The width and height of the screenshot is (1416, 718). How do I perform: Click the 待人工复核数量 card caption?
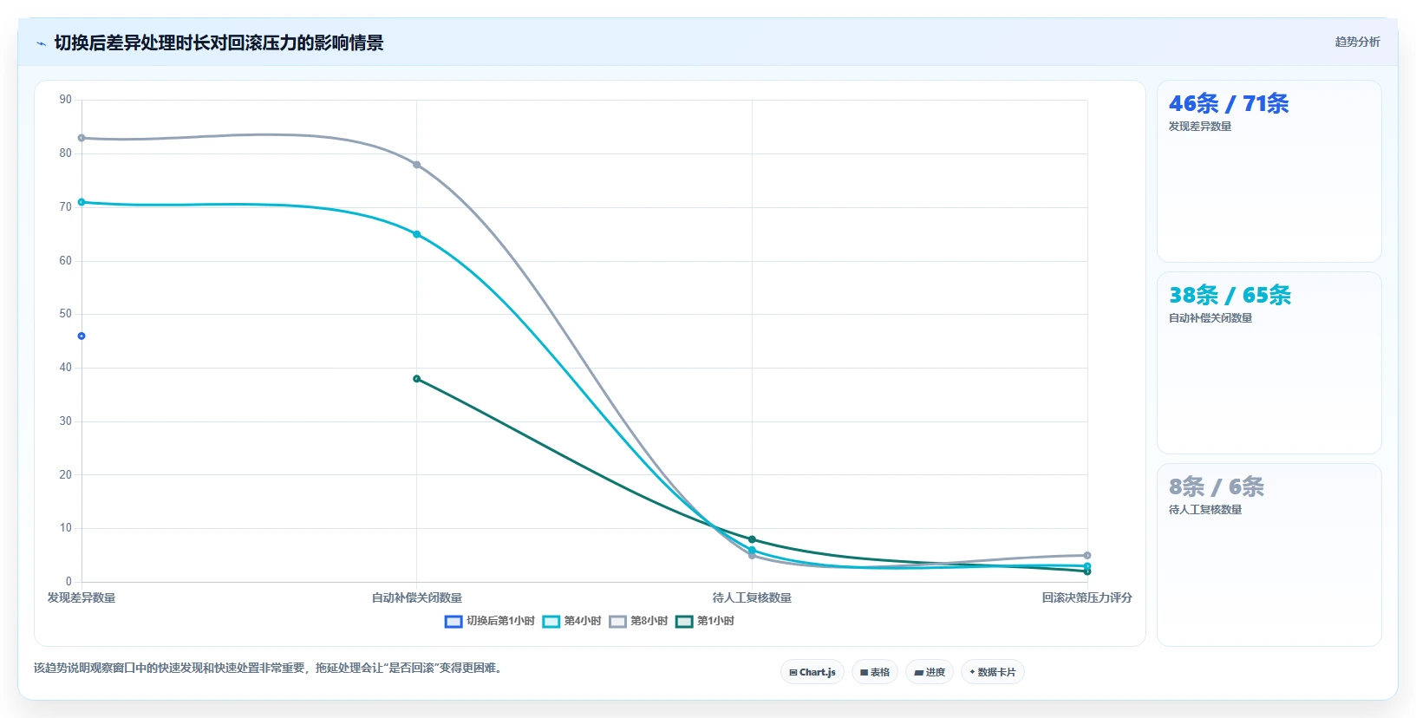click(x=1205, y=510)
